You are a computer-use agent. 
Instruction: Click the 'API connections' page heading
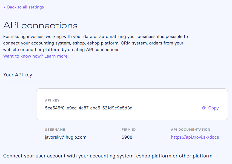point(40,25)
